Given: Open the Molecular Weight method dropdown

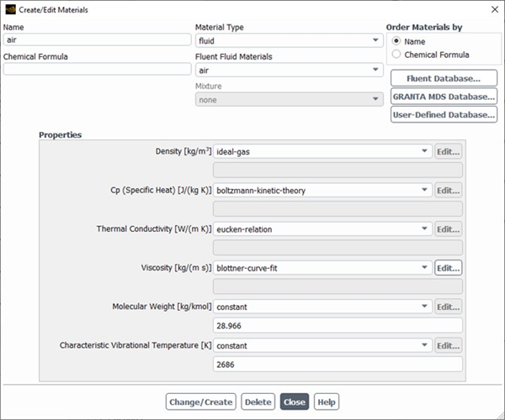Looking at the screenshot, I should pos(322,307).
